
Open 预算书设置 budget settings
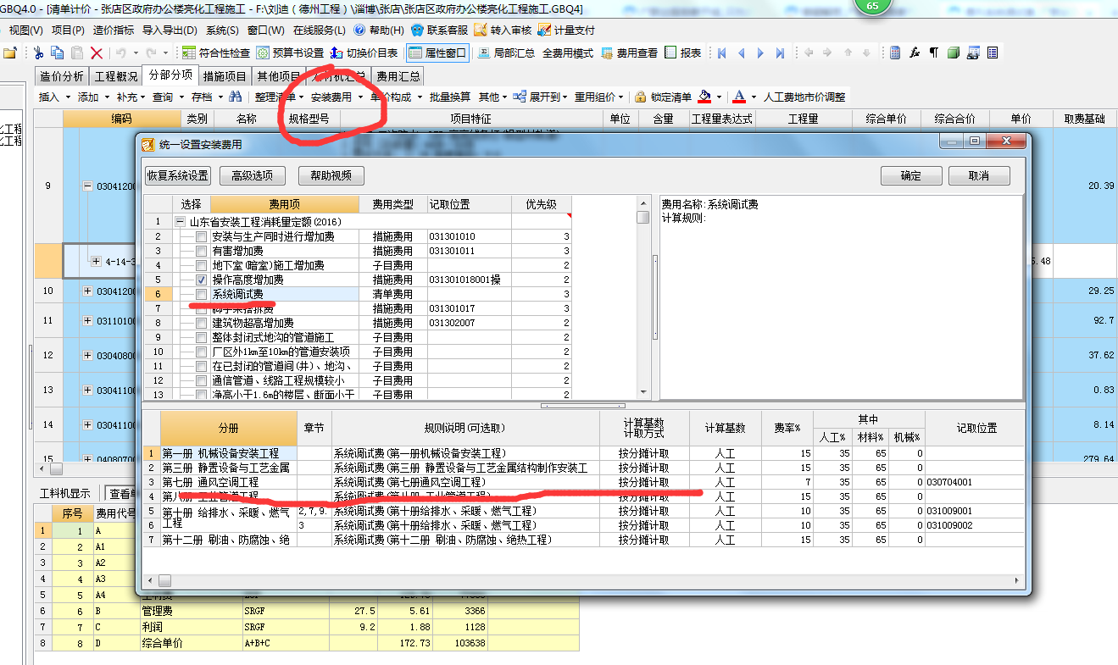290,53
